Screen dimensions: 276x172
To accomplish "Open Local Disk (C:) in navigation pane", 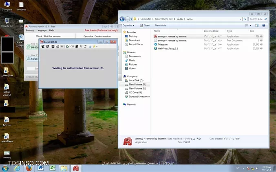I will pos(134,81).
